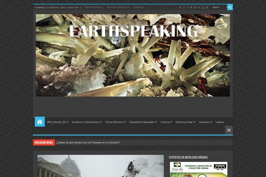Screen dimensions: 266x177
Task: Open Archivos Históricos link
Action: click(x=118, y=7)
